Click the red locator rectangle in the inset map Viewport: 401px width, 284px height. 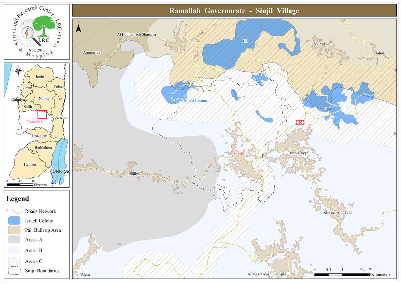42,114
